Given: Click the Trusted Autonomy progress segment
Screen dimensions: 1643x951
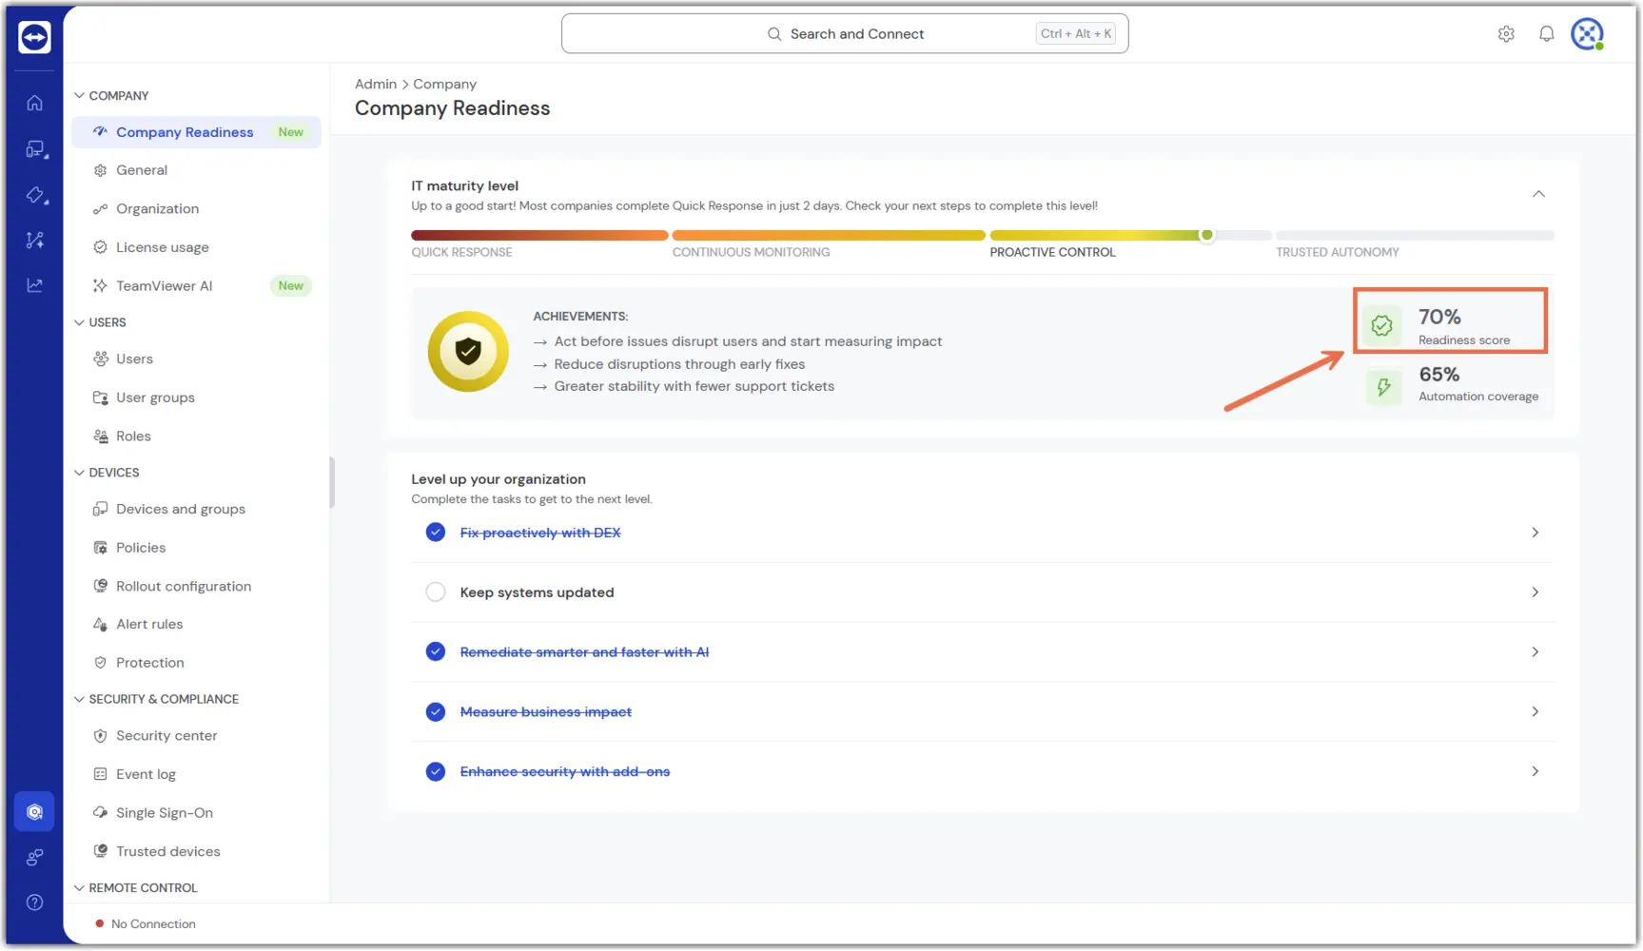Looking at the screenshot, I should click(x=1415, y=235).
